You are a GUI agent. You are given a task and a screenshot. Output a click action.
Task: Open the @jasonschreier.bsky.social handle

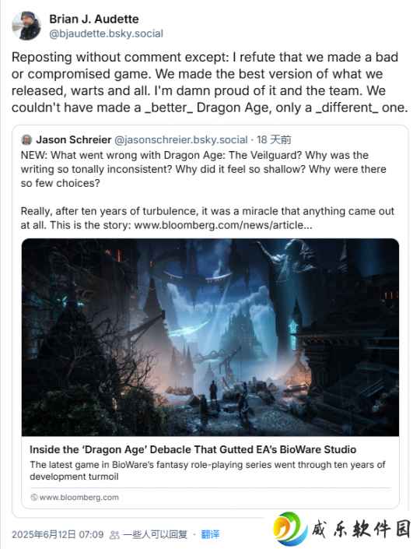tap(180, 139)
